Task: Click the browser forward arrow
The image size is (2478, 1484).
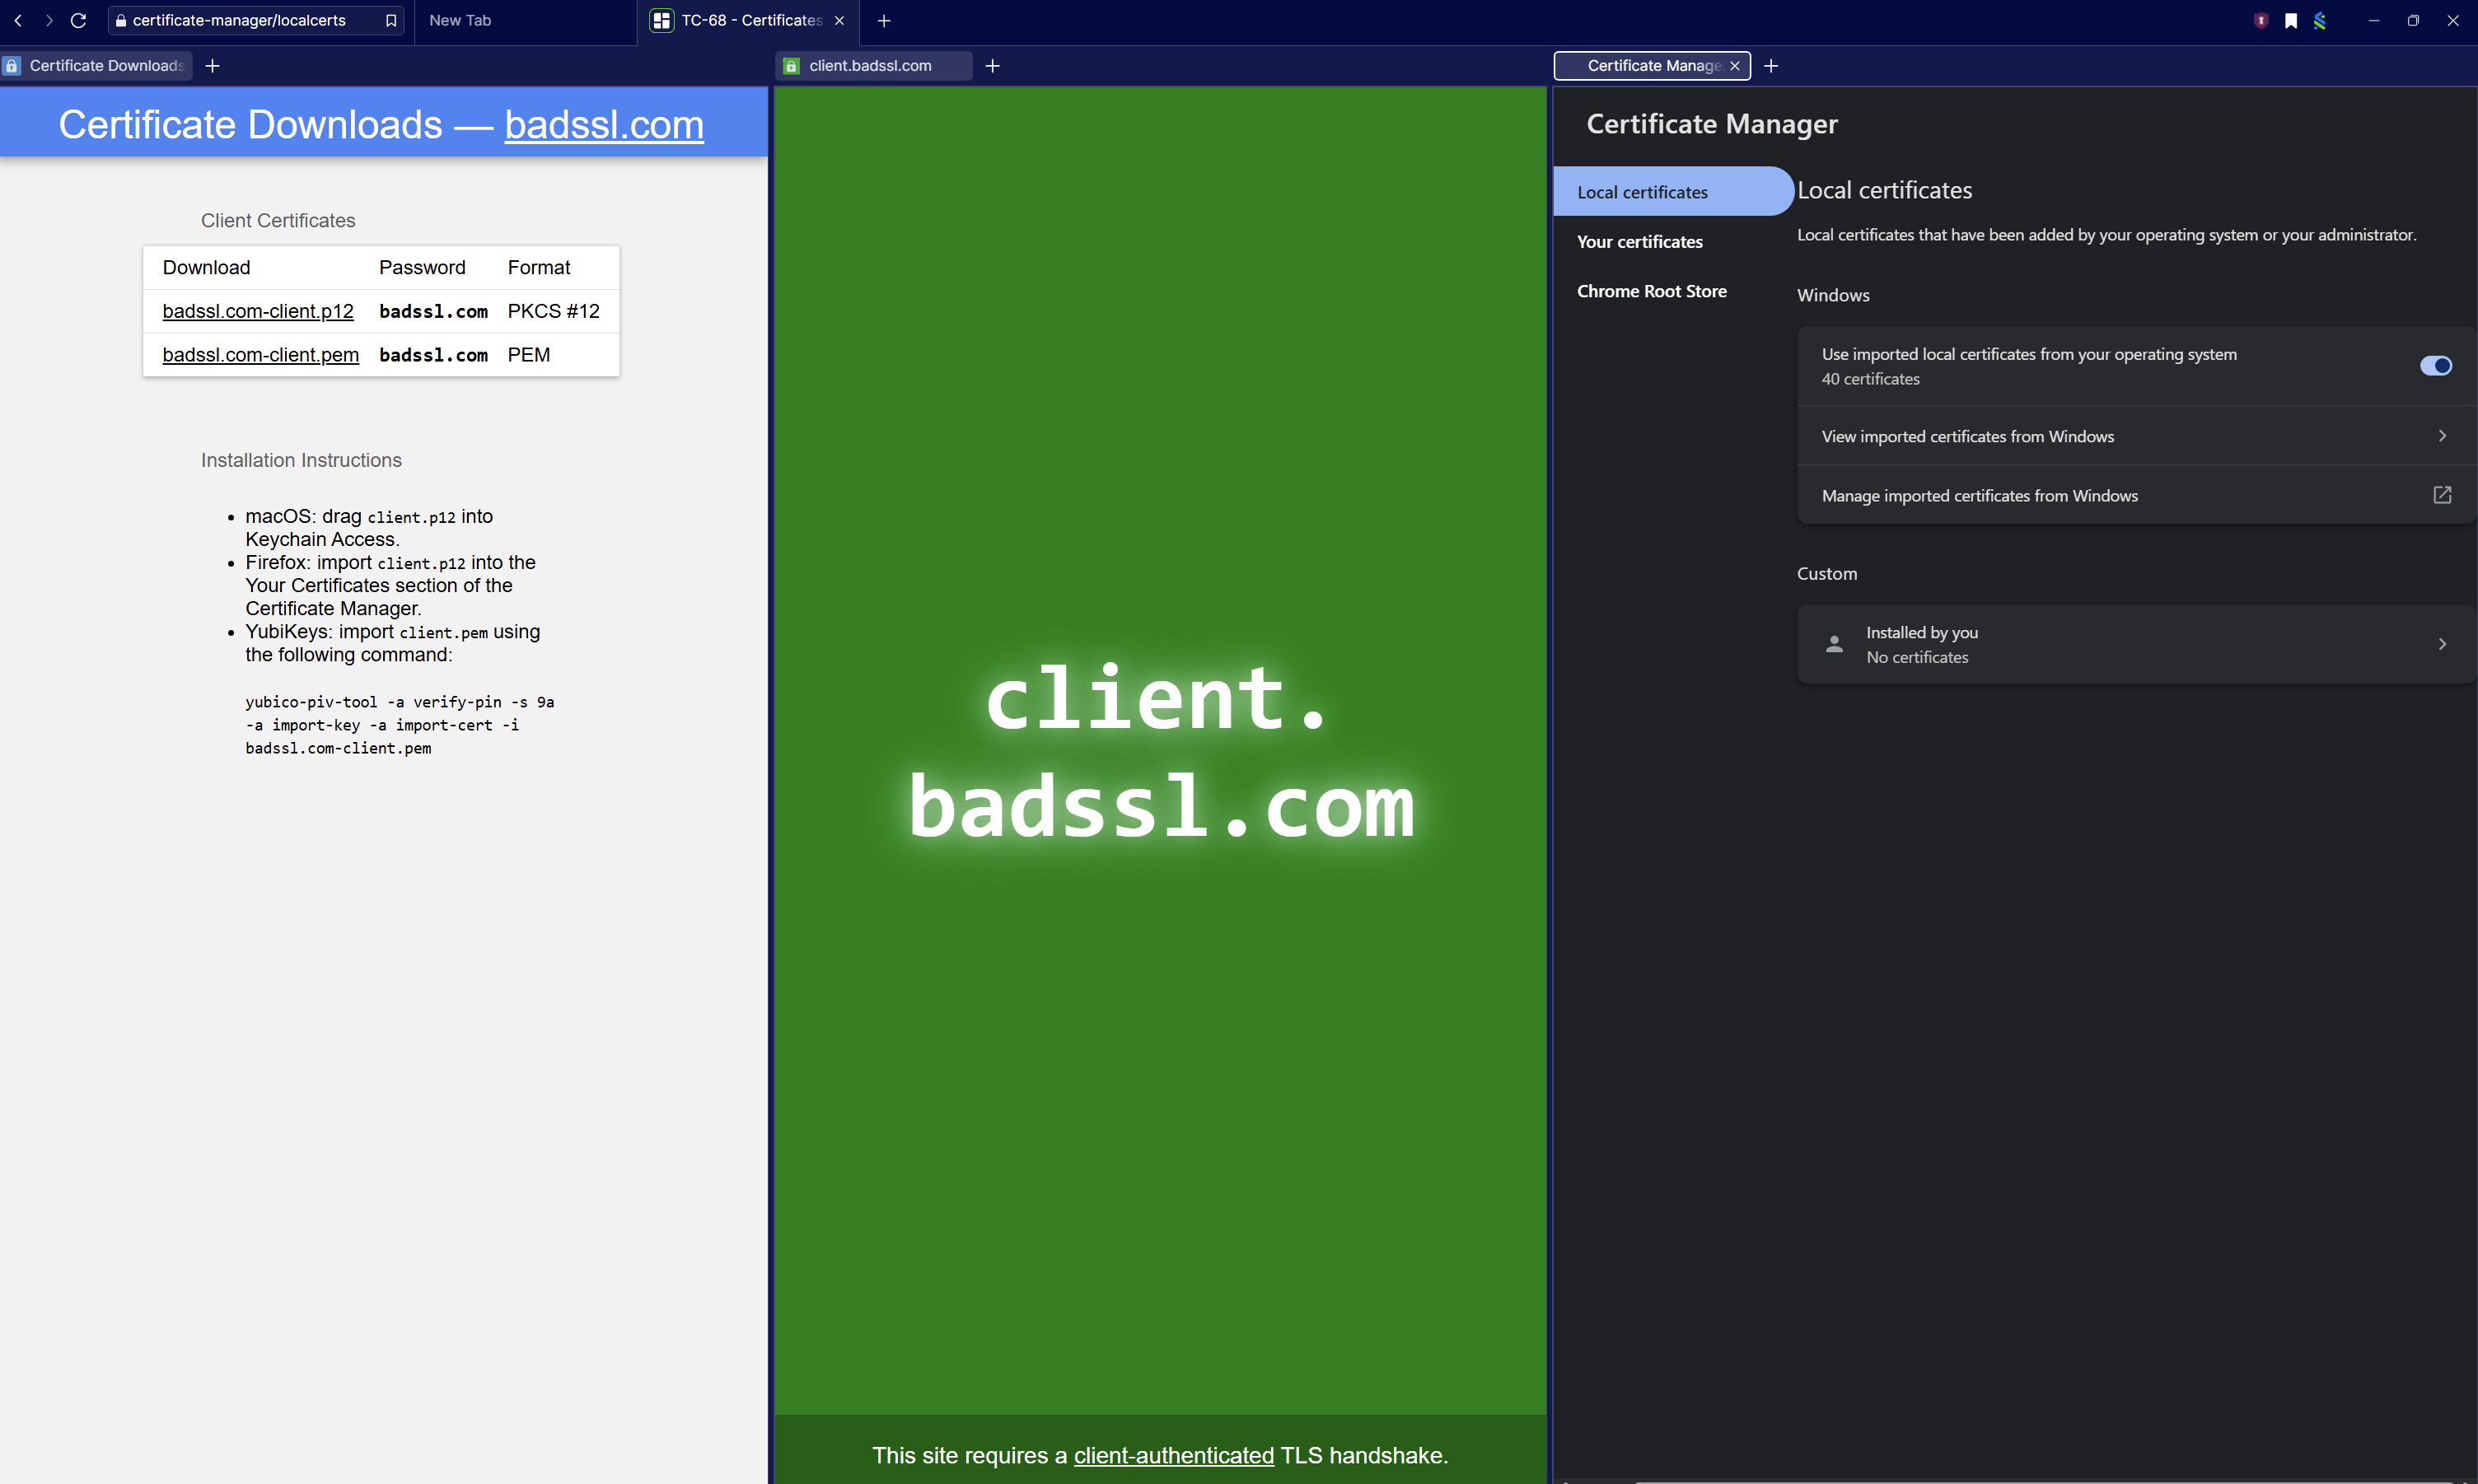Action: [48, 20]
